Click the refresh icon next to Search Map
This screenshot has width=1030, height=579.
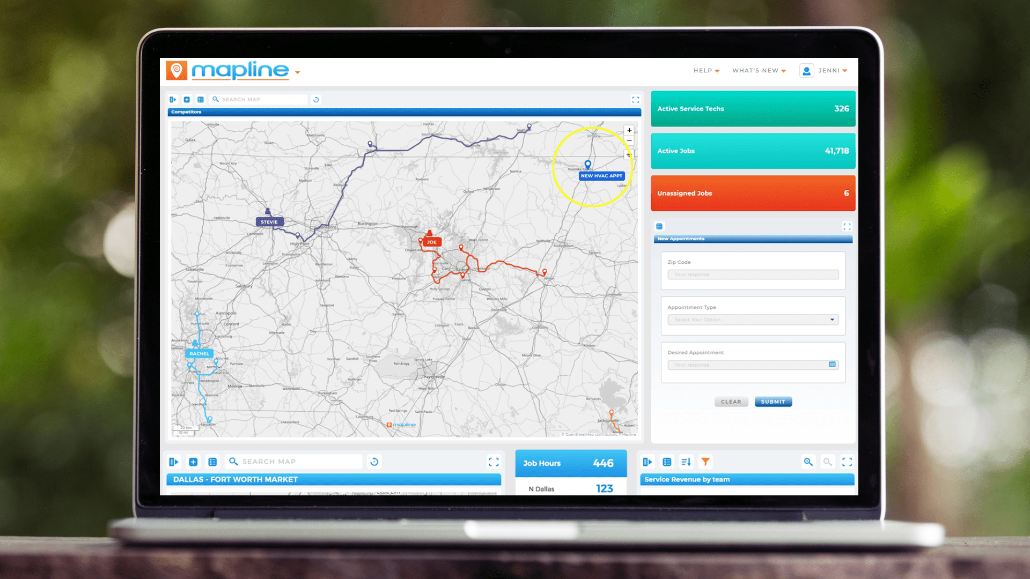315,100
